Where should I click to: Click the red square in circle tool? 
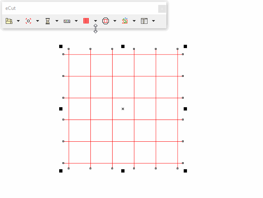point(106,21)
